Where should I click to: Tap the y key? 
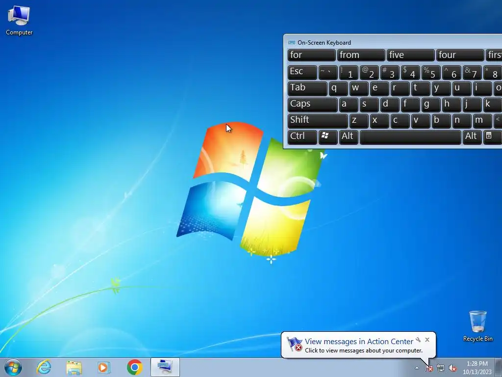441,89
